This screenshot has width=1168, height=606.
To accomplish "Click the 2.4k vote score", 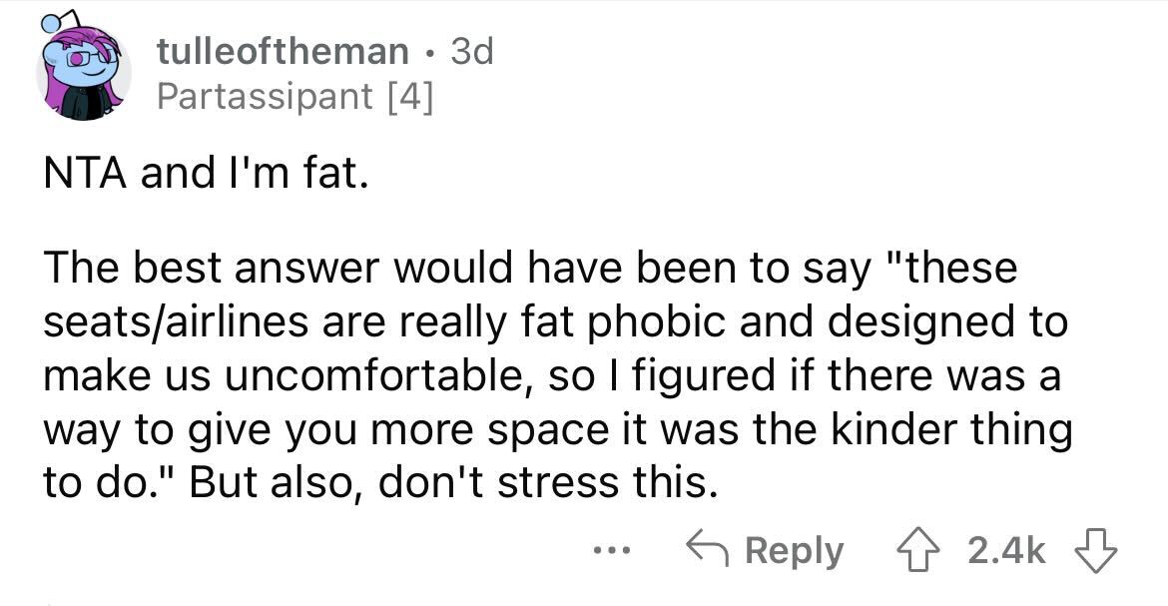I will (1006, 551).
